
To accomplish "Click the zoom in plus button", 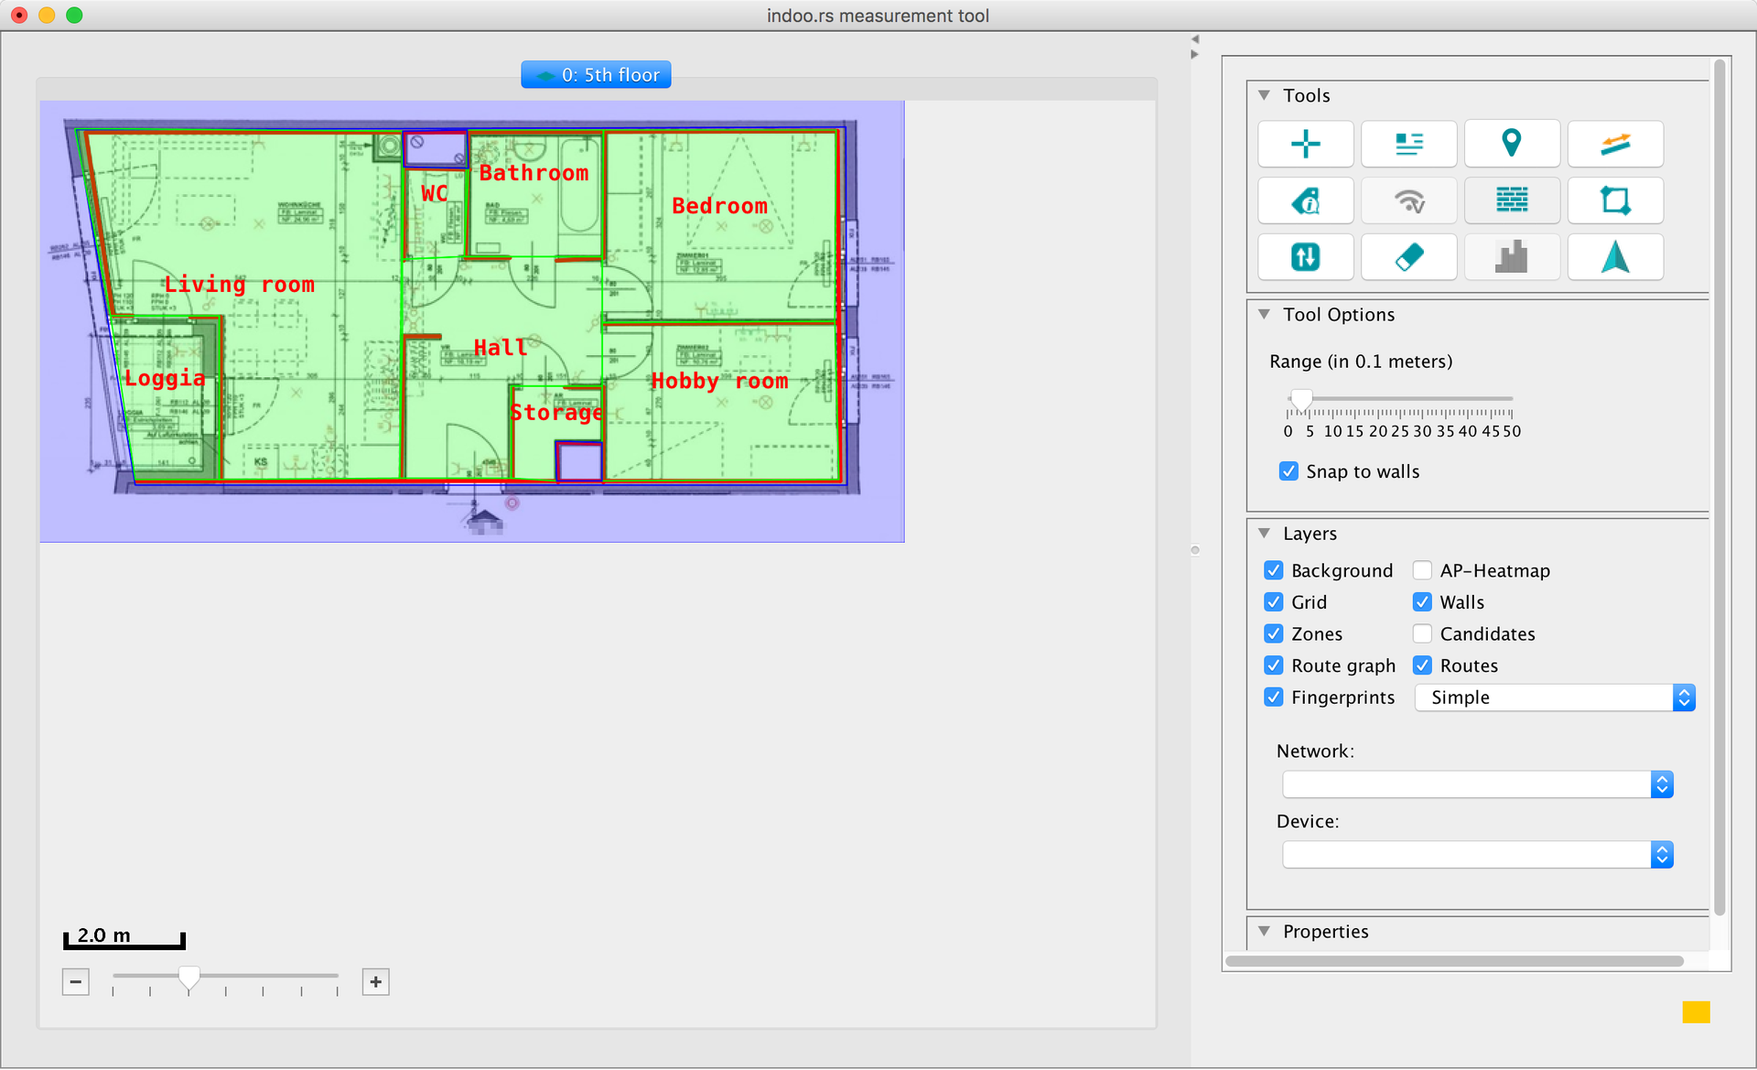I will 375,982.
